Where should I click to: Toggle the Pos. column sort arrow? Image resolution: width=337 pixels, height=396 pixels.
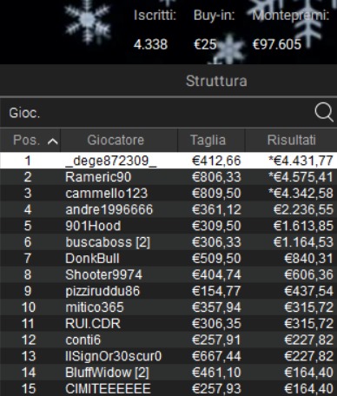pos(52,142)
